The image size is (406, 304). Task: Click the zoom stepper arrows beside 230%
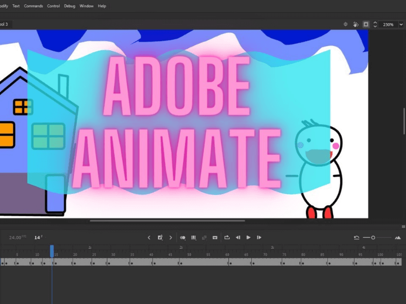375,24
